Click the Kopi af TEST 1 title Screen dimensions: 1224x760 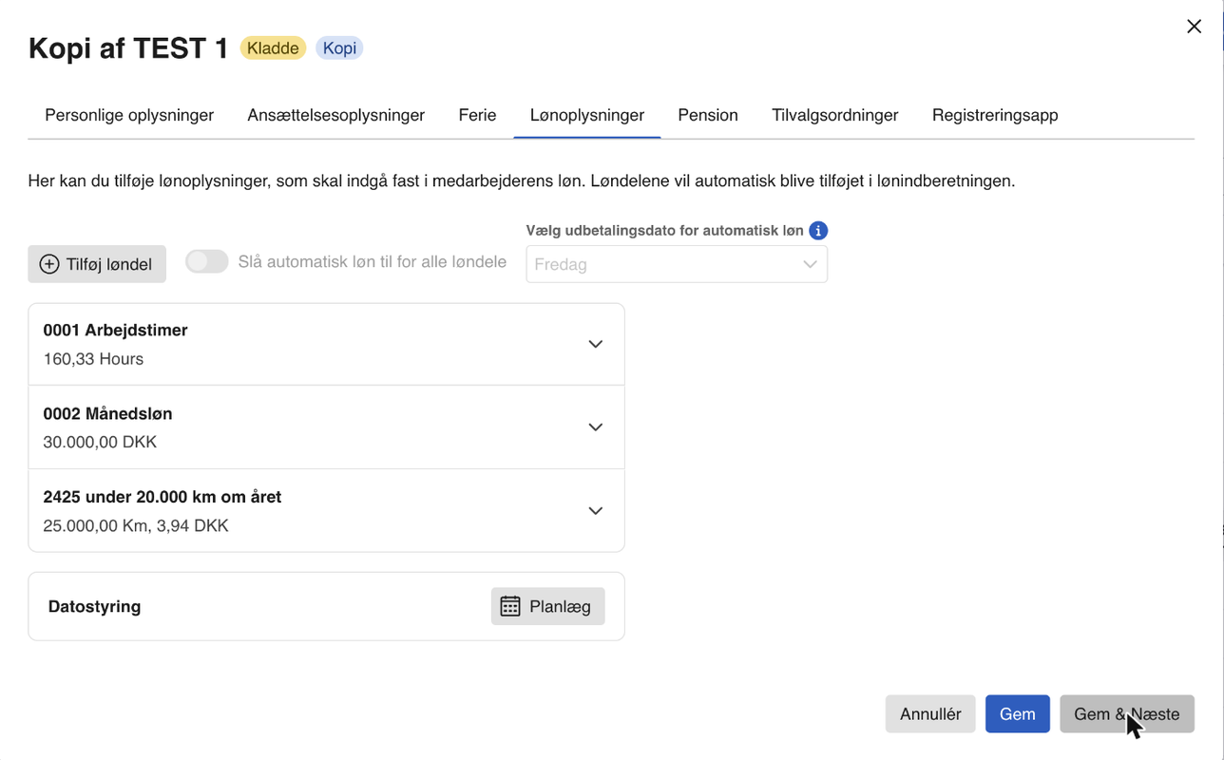pyautogui.click(x=128, y=48)
